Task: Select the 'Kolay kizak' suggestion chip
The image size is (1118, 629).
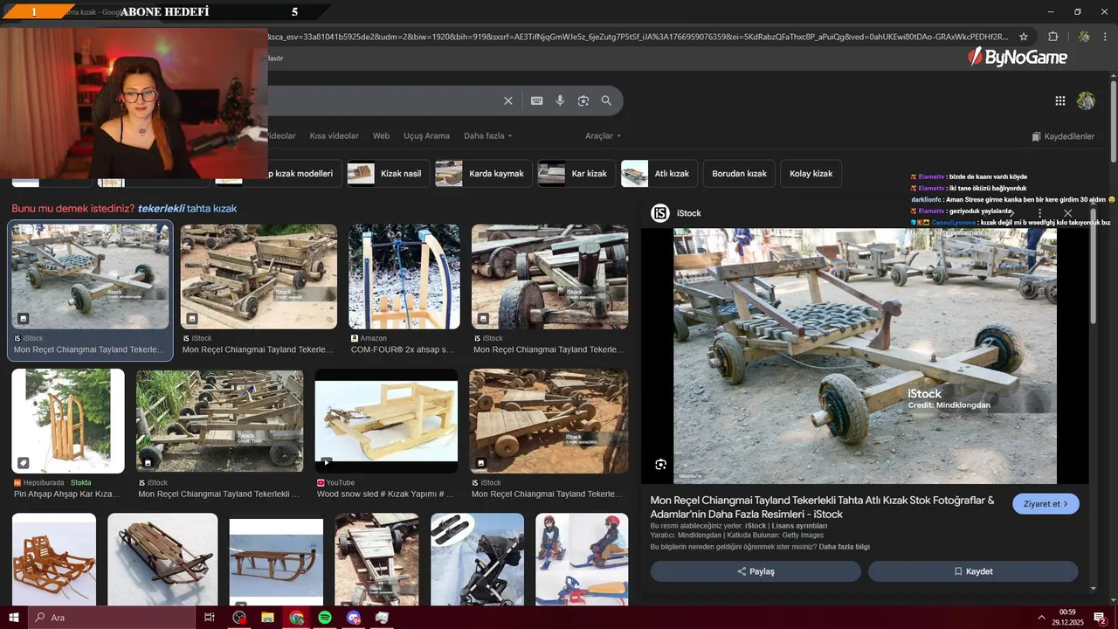Action: [811, 174]
